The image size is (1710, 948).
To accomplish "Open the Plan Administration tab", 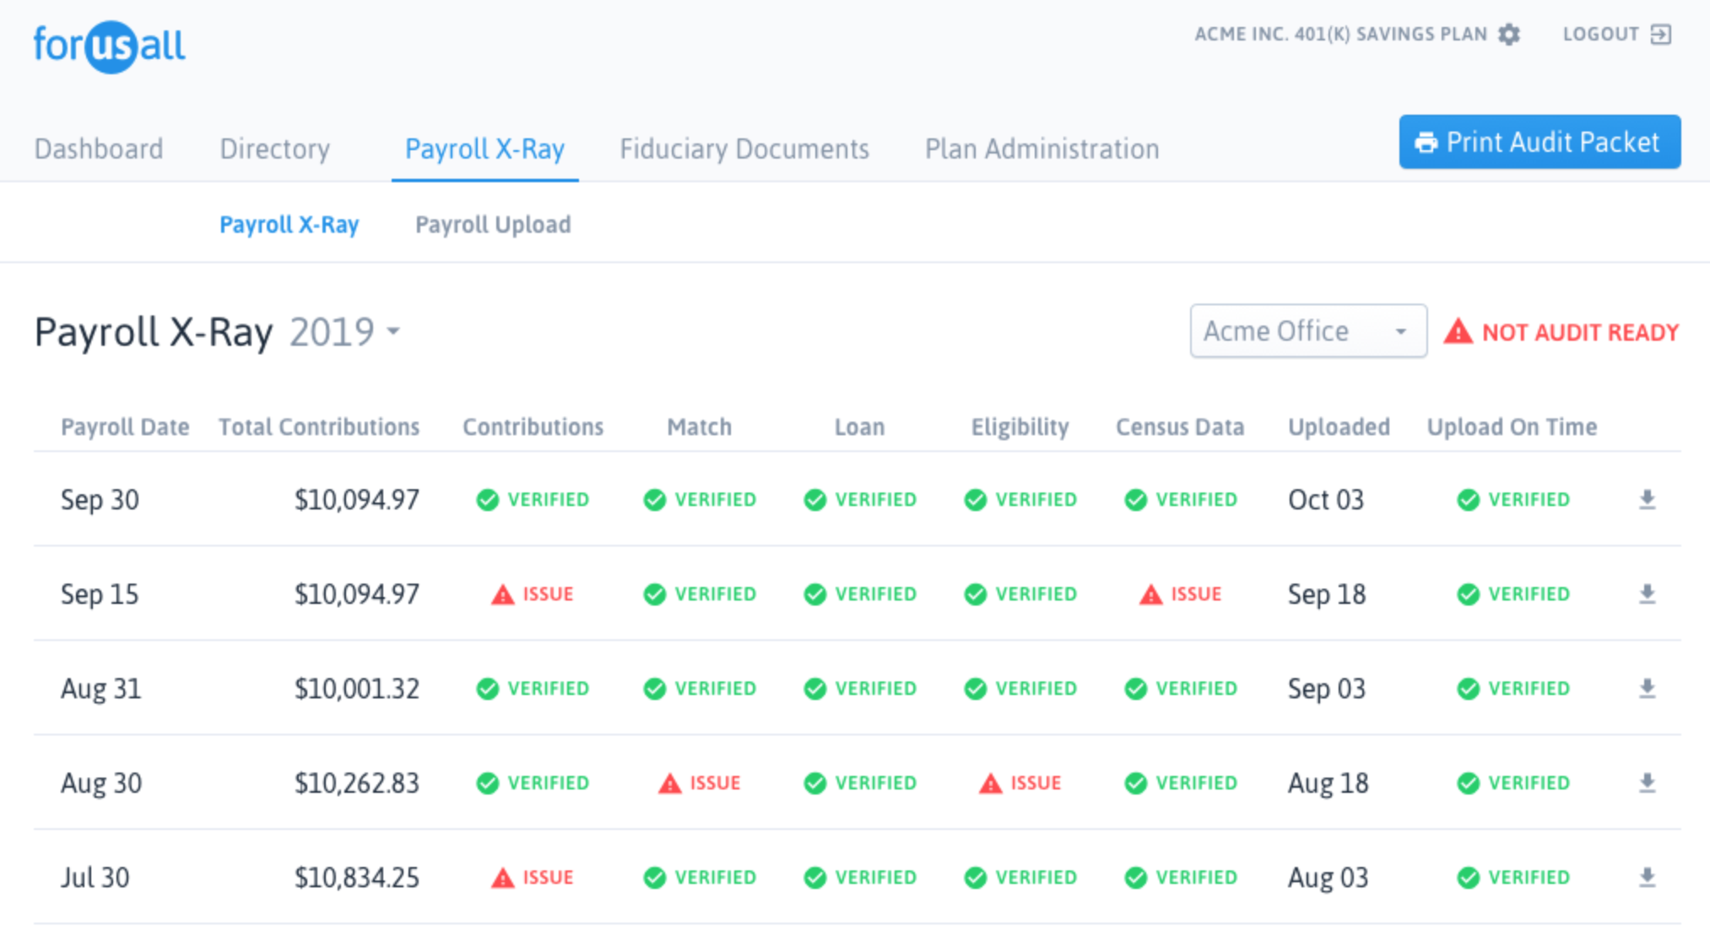I will point(1042,149).
